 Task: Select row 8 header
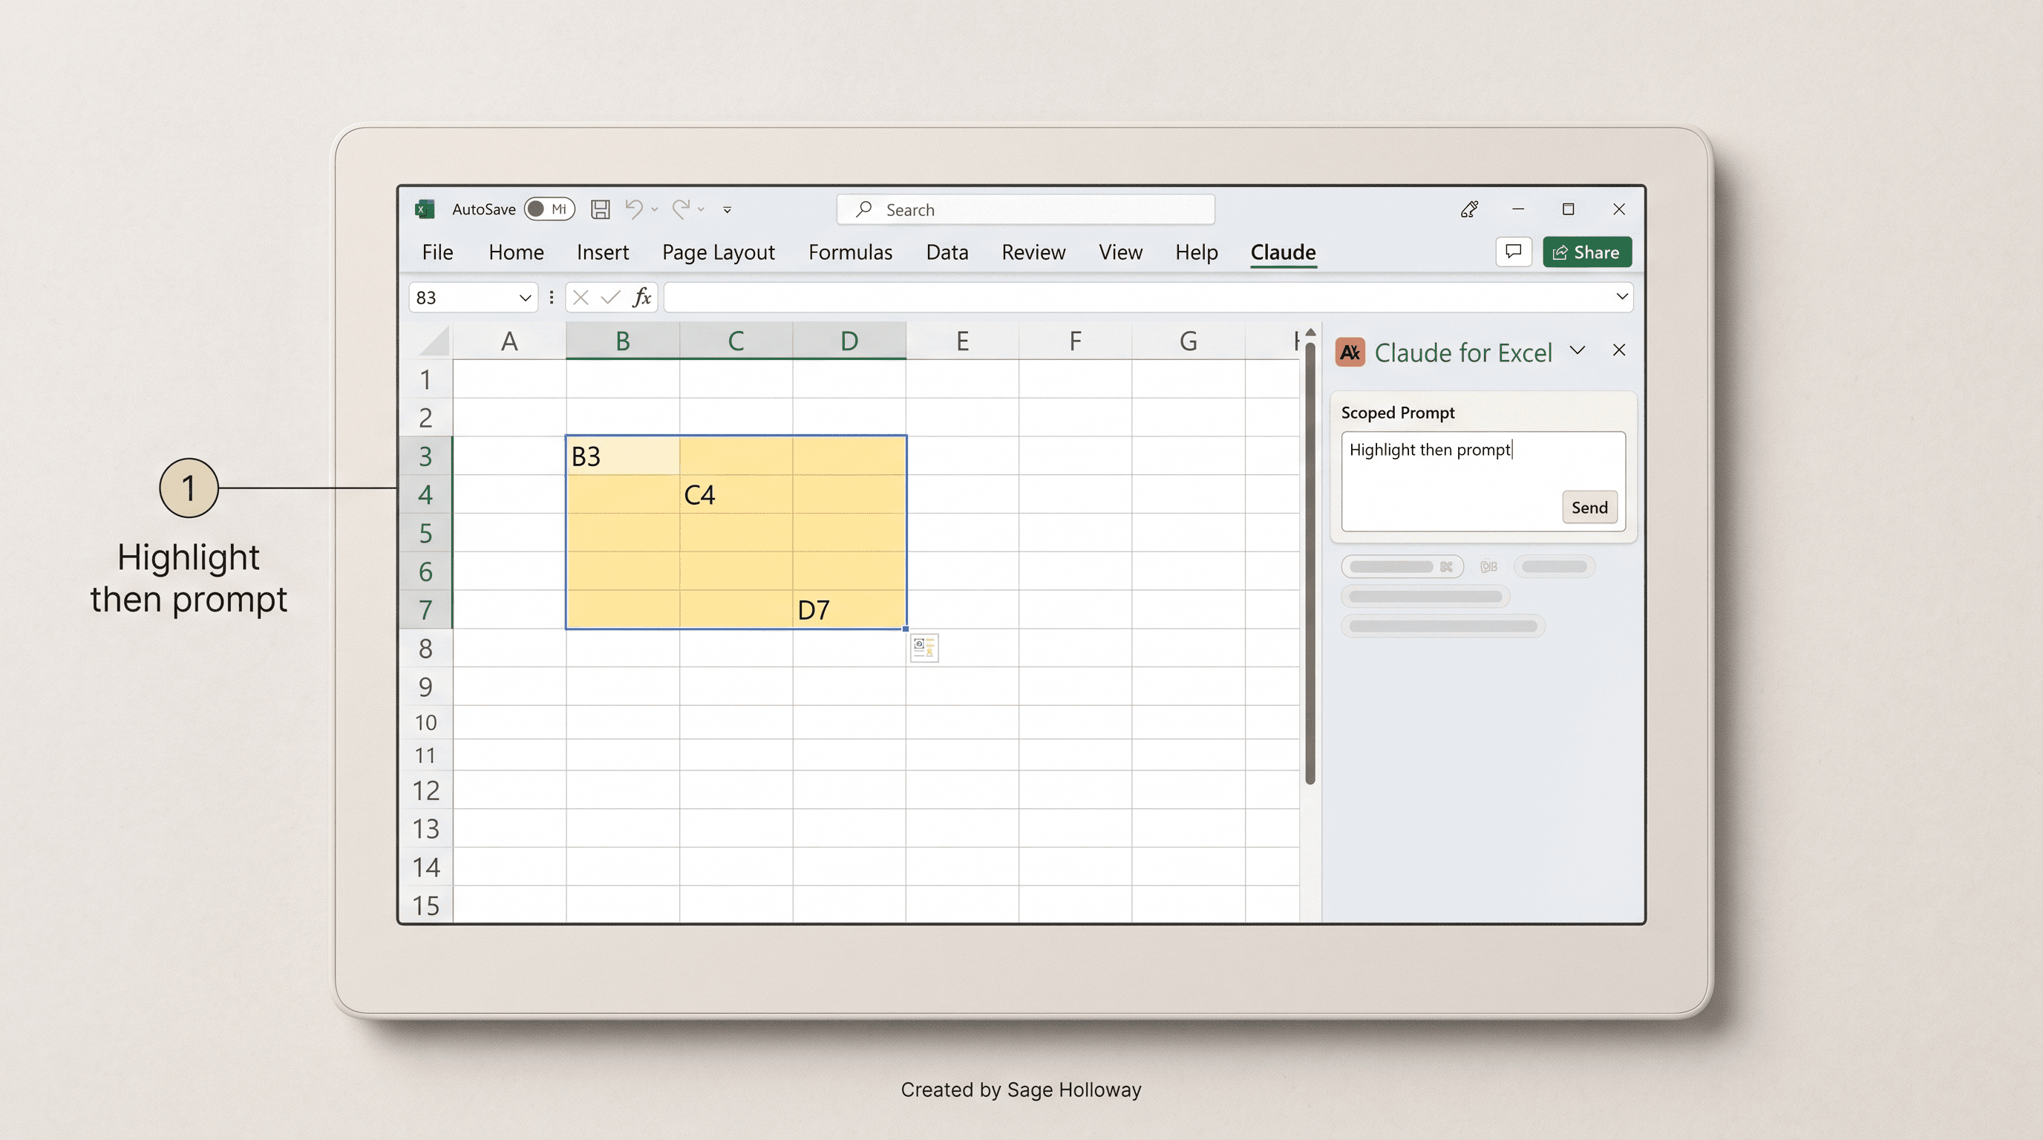click(426, 649)
